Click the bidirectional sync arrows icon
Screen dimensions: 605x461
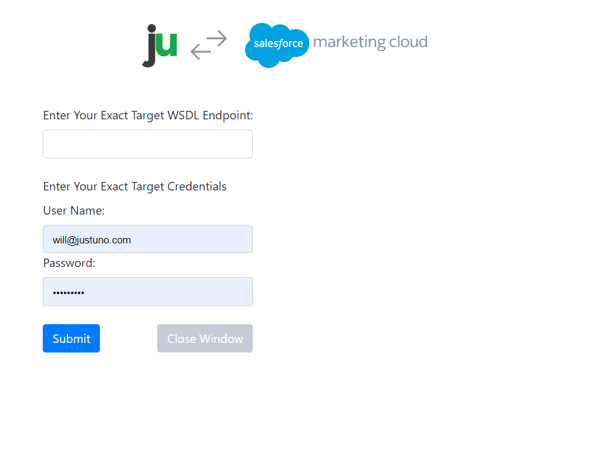[209, 46]
